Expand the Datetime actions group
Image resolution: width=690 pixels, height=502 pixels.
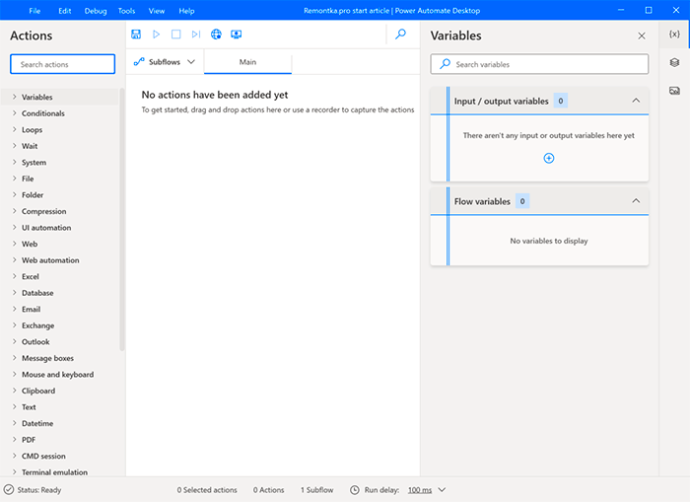[x=15, y=423]
